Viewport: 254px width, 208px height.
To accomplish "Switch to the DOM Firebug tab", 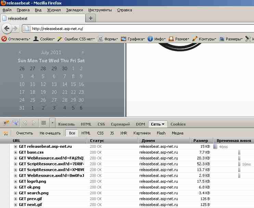I will pos(140,124).
